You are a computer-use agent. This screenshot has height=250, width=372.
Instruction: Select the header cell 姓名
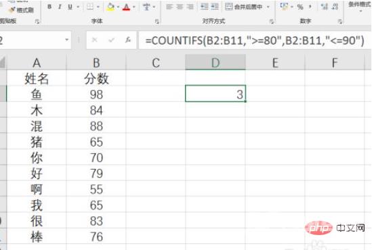pyautogui.click(x=37, y=78)
